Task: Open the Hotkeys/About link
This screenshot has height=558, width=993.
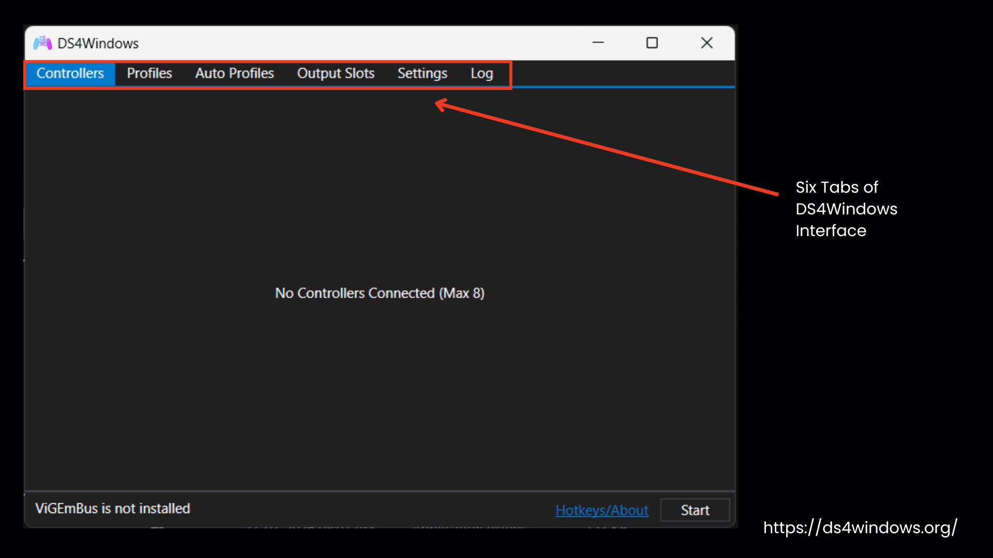Action: click(601, 510)
